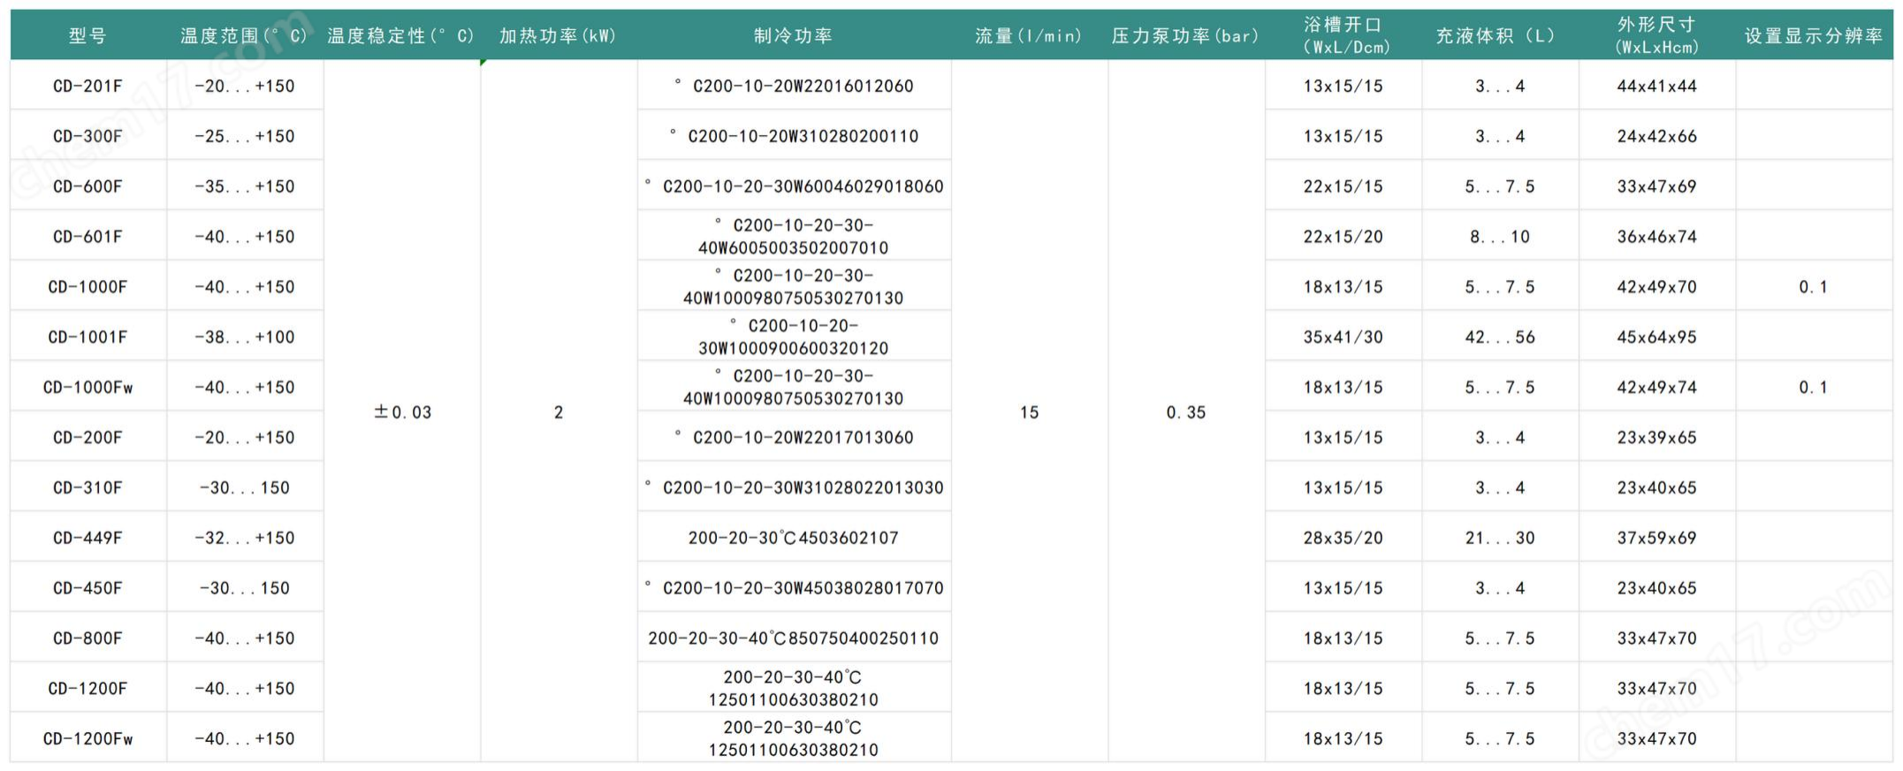Select model cell CD-201F
This screenshot has width=1903, height=771.
(x=88, y=86)
